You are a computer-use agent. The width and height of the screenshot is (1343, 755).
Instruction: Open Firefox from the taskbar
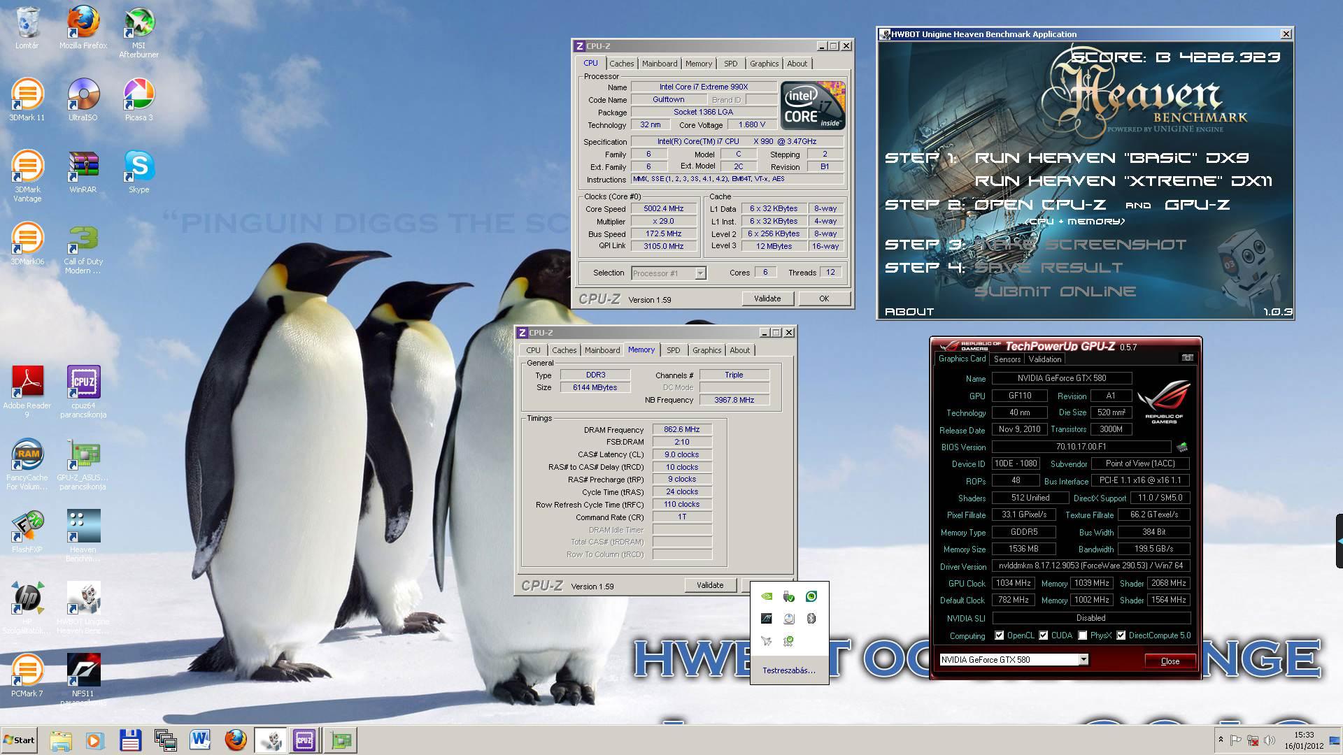click(236, 740)
